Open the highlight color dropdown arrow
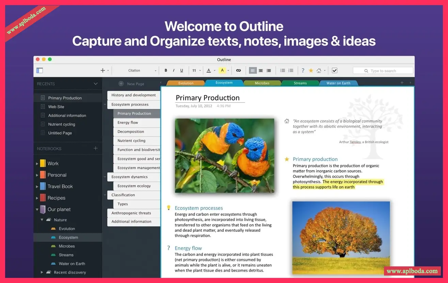Screen dimensions: 448x283 (228, 71)
